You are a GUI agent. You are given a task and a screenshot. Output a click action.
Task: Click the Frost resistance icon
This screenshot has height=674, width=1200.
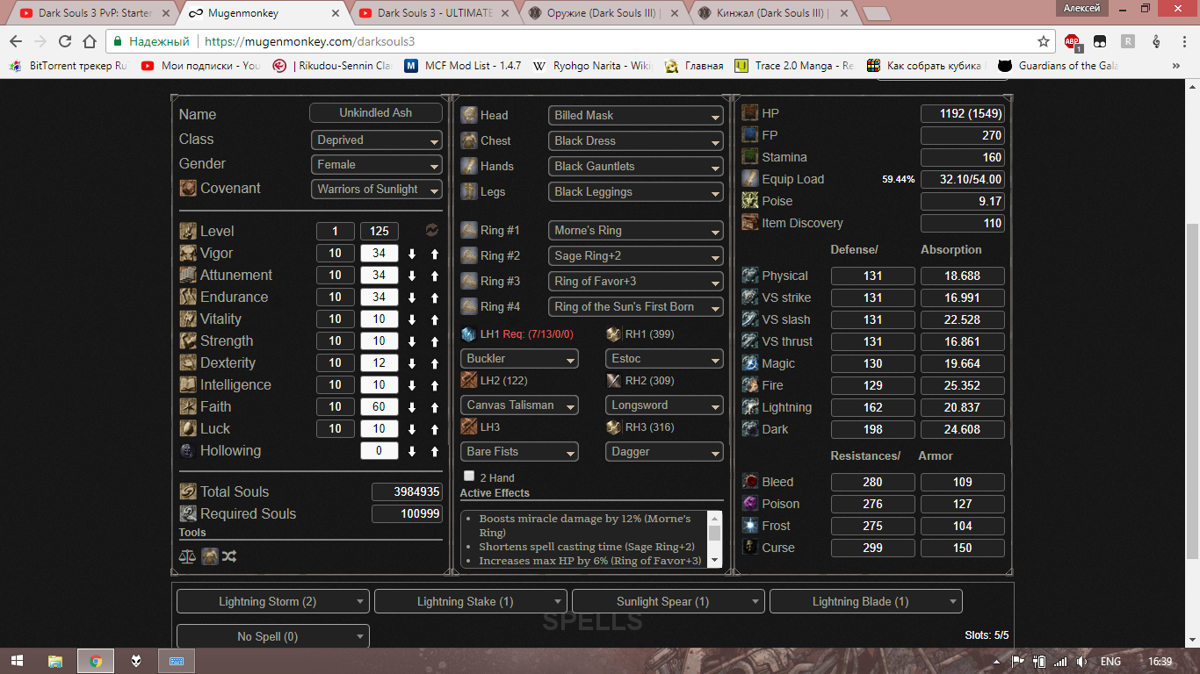point(750,525)
